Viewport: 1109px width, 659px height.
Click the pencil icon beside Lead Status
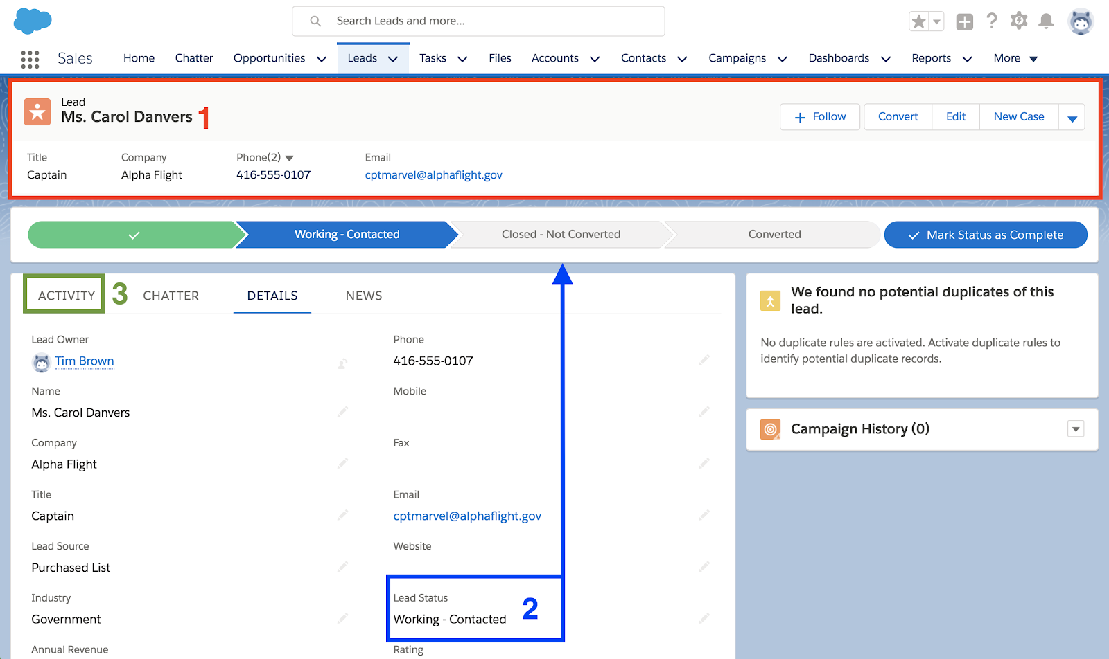pyautogui.click(x=704, y=618)
